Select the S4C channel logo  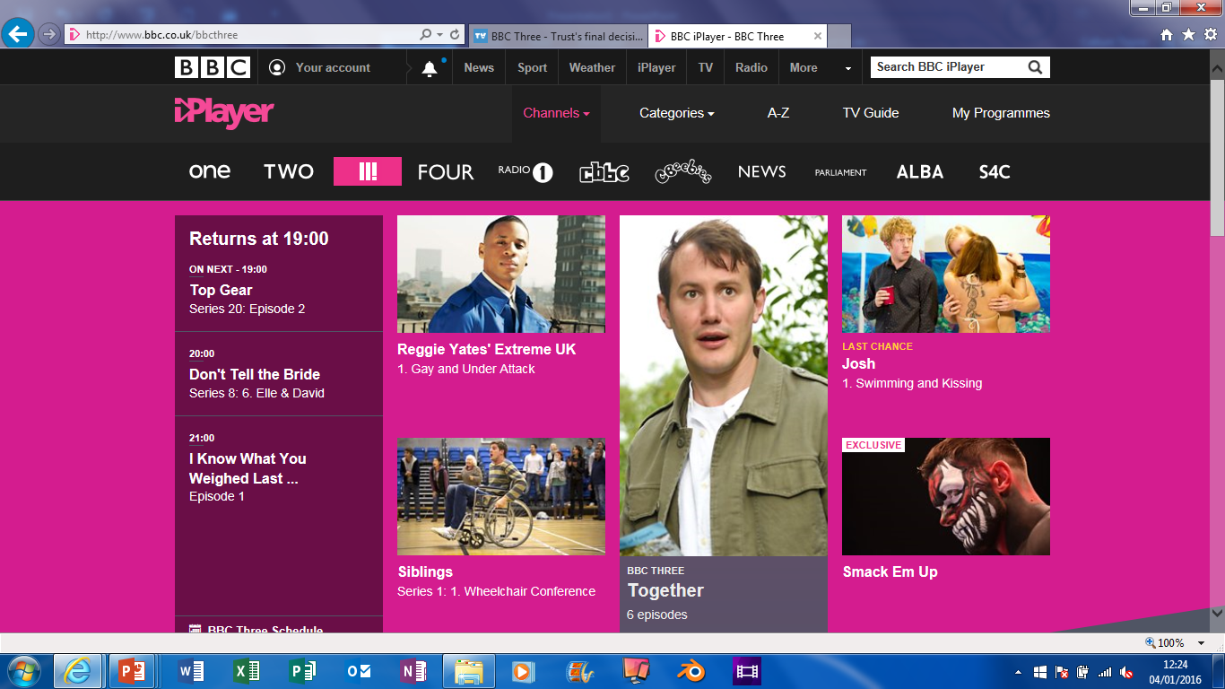995,171
